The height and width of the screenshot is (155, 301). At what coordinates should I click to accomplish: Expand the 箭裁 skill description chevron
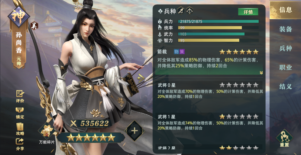261,72
